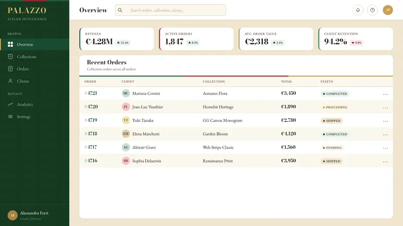403x226 pixels.
Task: Click the PALAZZO logo
Action: (x=27, y=10)
